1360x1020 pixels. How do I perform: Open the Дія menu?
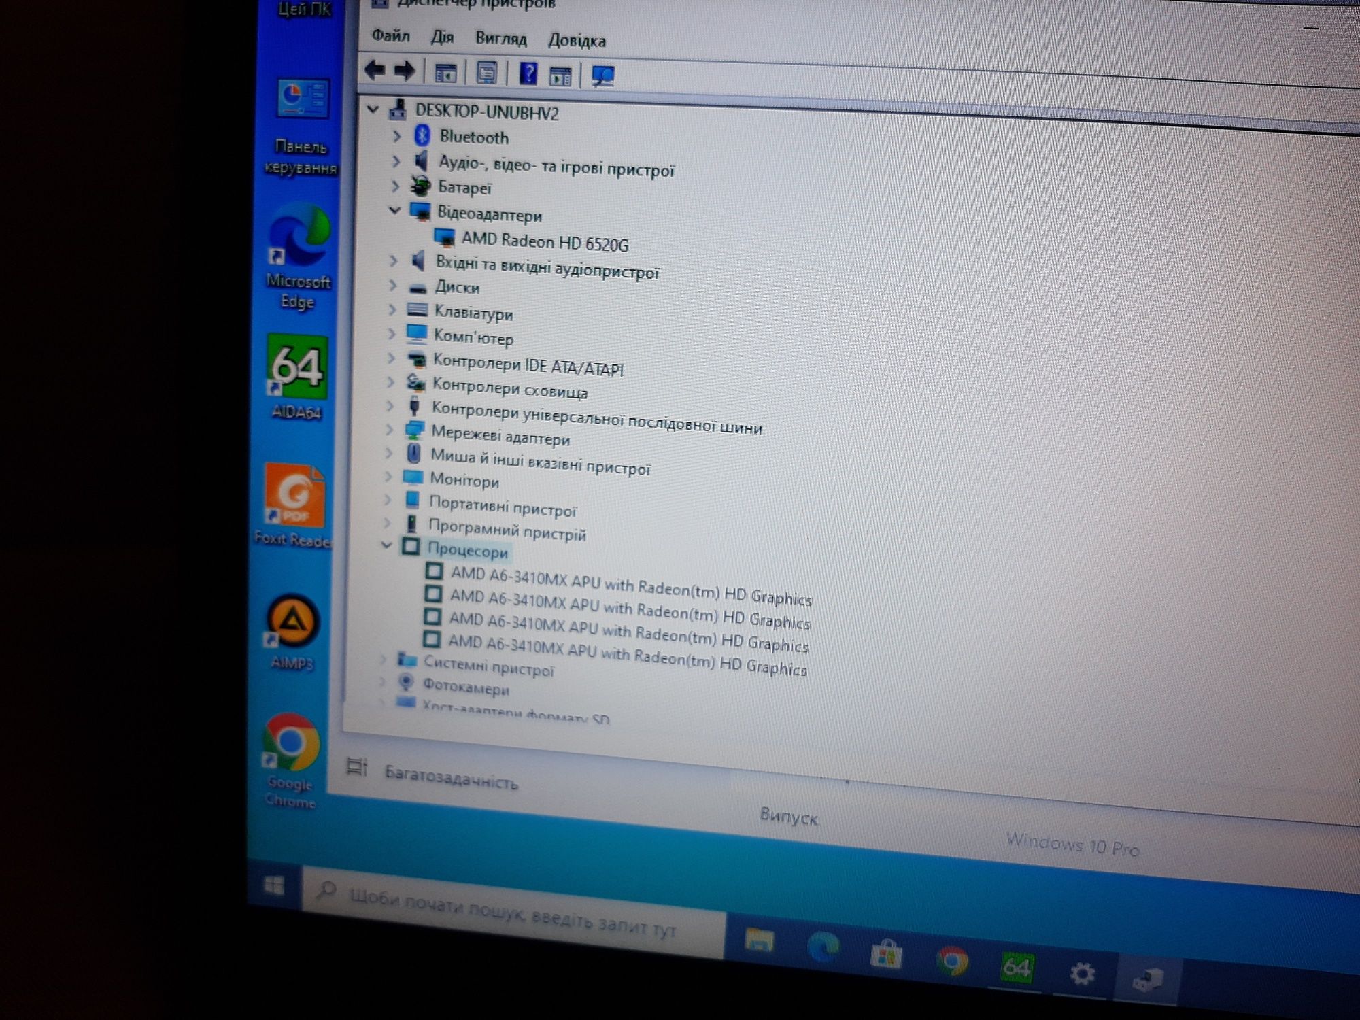(442, 37)
